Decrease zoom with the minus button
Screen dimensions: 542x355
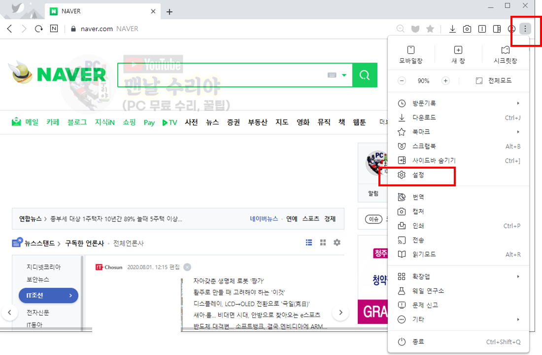click(x=402, y=81)
